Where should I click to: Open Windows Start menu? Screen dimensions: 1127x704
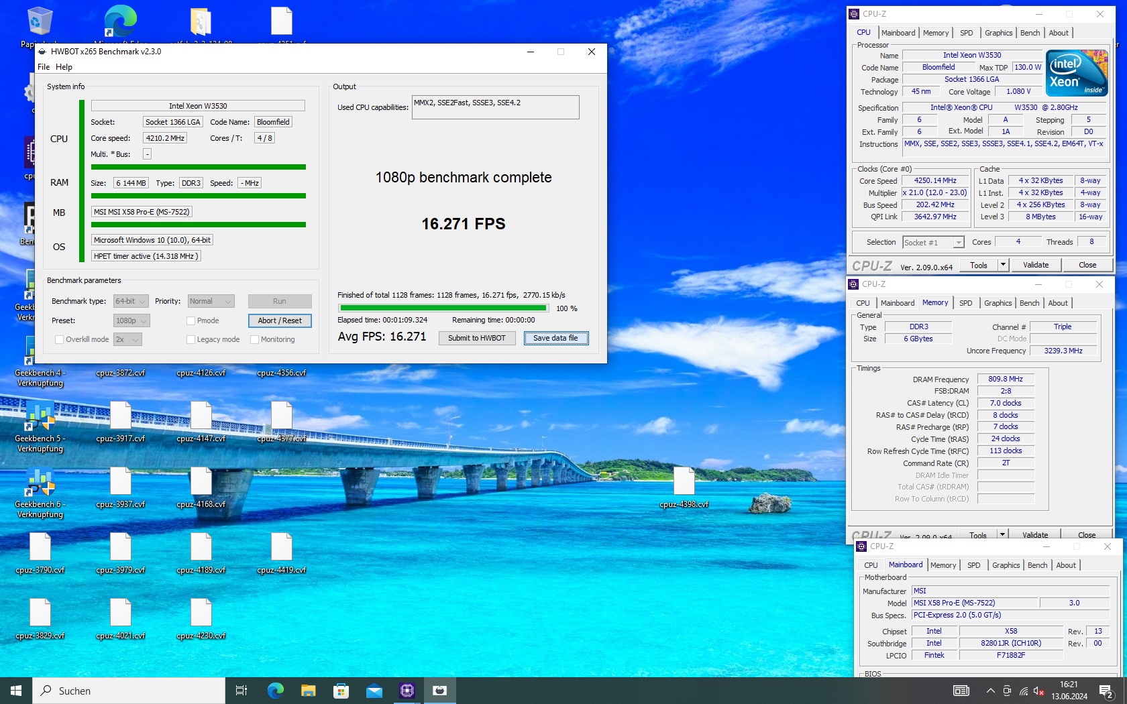16,691
